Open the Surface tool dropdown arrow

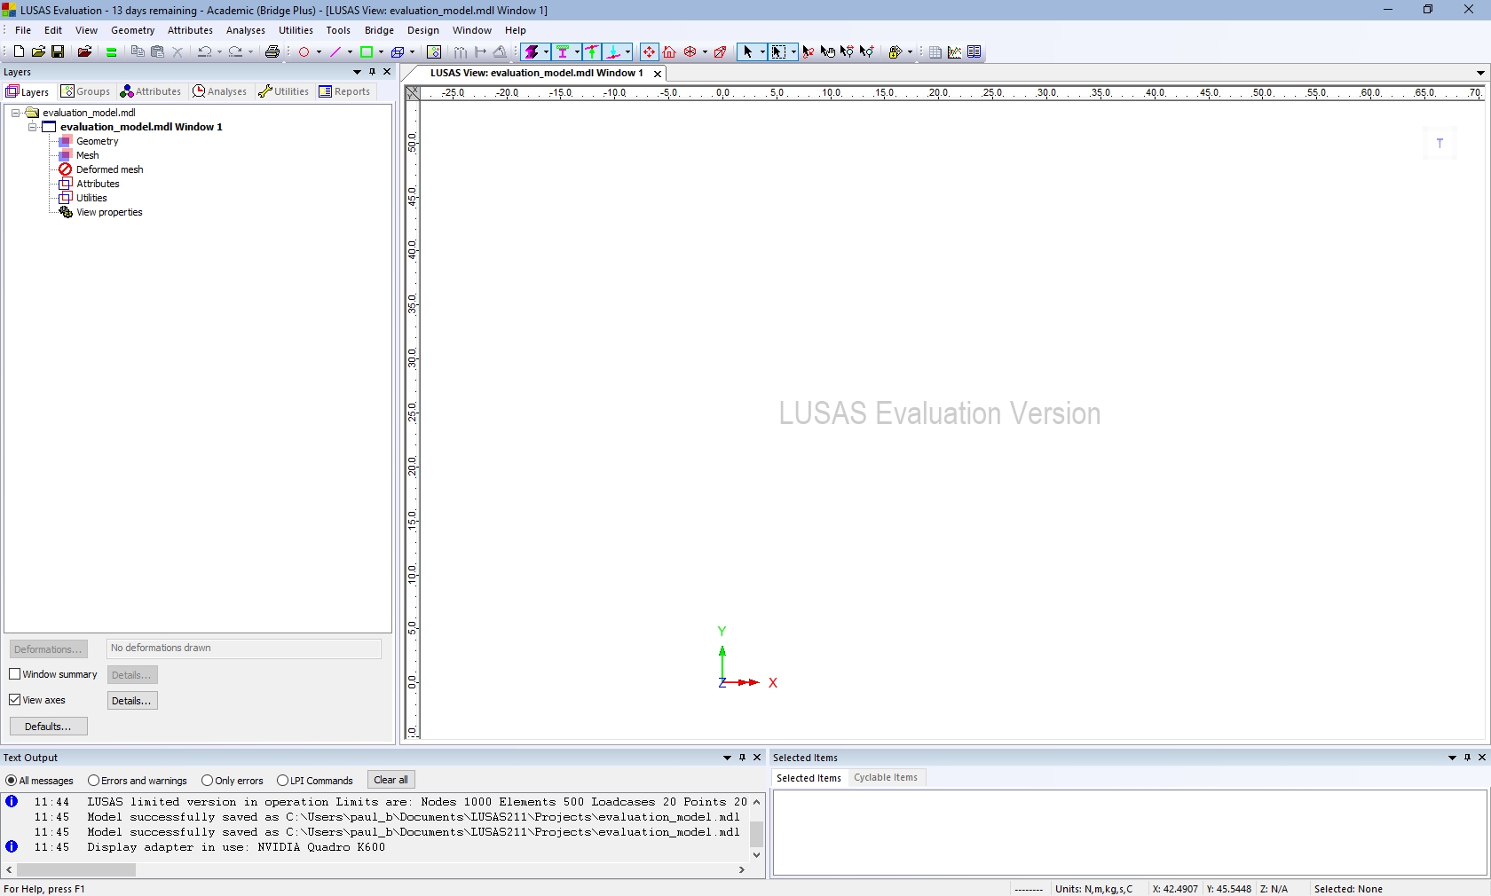381,52
